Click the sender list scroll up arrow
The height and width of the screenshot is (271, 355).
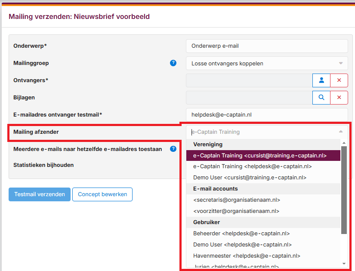tap(344, 143)
